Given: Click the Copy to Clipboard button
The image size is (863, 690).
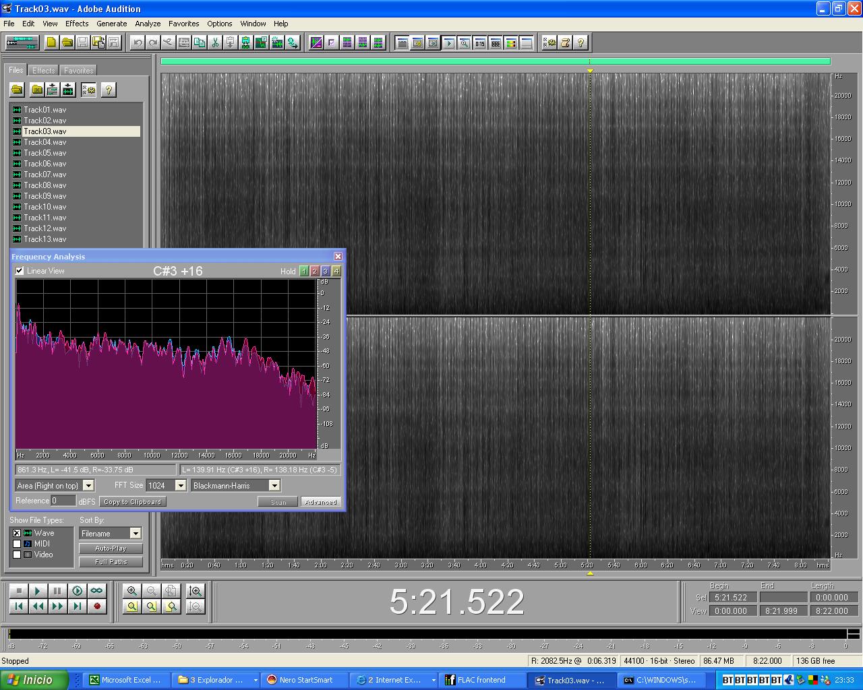Looking at the screenshot, I should 133,501.
